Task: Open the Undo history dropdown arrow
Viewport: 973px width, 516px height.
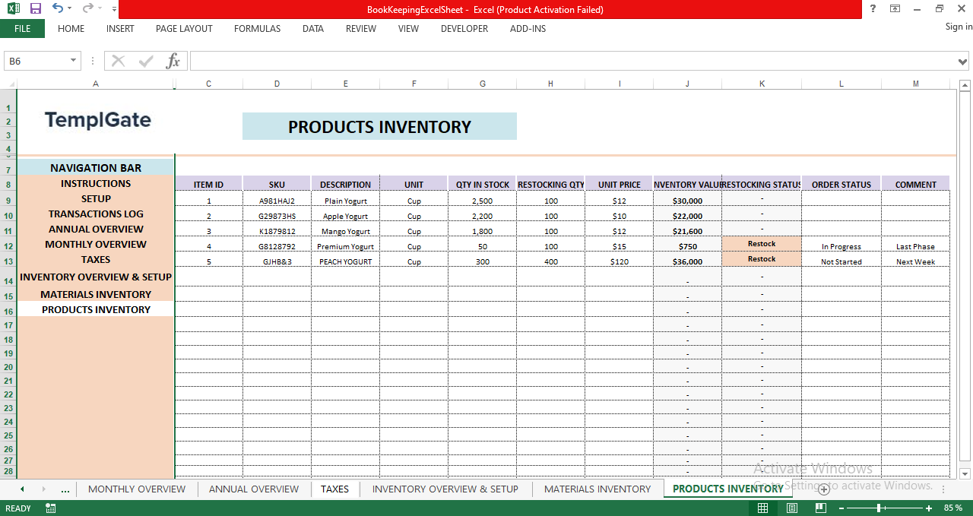Action: (69, 9)
